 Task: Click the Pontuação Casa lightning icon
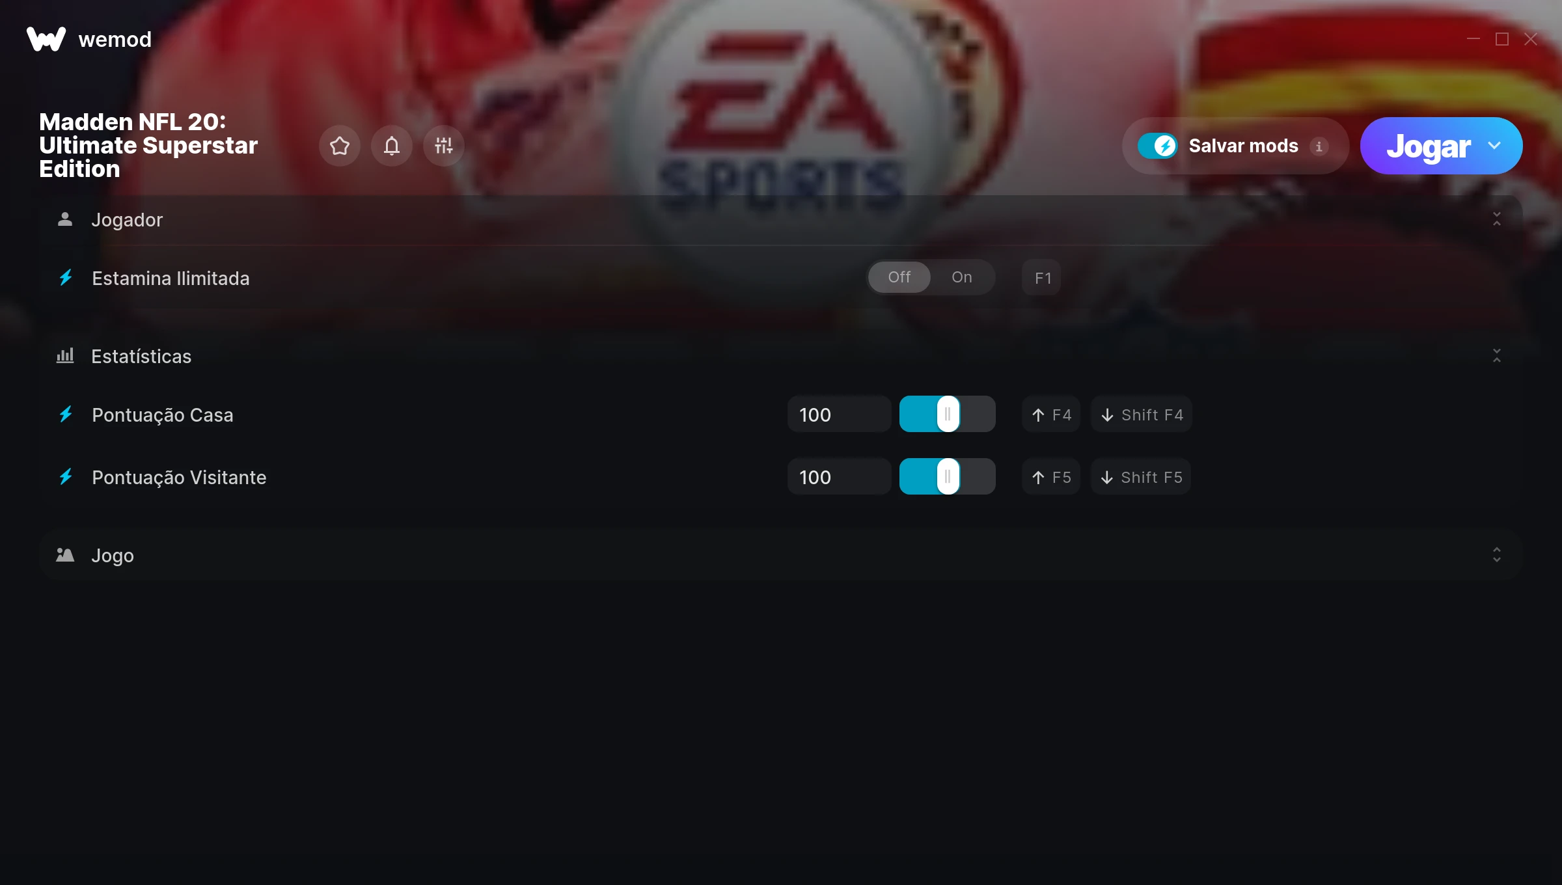[x=66, y=415]
